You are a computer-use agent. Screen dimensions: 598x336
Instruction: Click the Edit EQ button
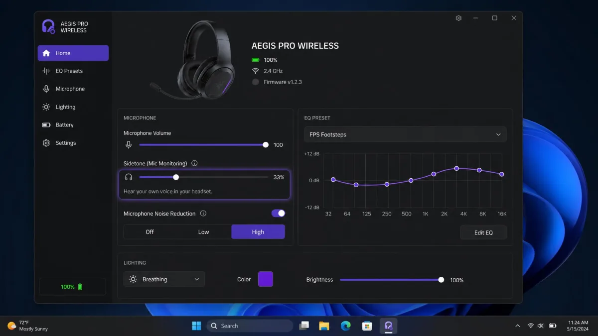483,232
